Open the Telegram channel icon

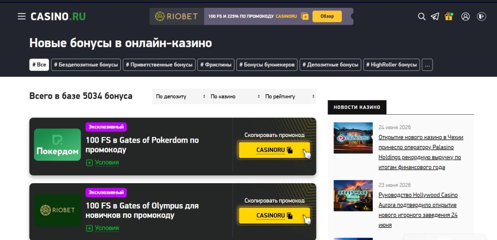click(x=435, y=17)
